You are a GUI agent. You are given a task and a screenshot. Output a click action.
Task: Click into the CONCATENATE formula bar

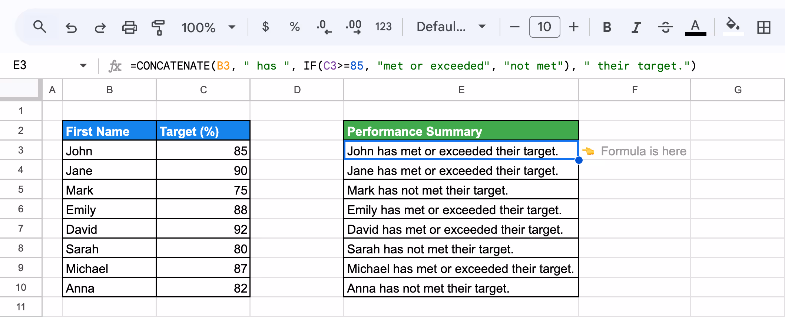[x=413, y=66]
